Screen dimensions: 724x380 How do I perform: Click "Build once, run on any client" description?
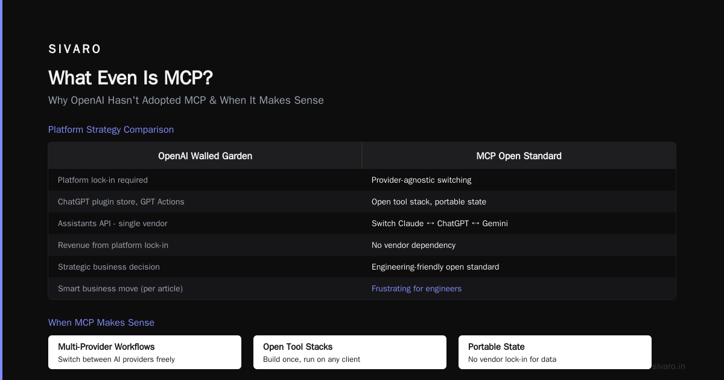pos(311,359)
